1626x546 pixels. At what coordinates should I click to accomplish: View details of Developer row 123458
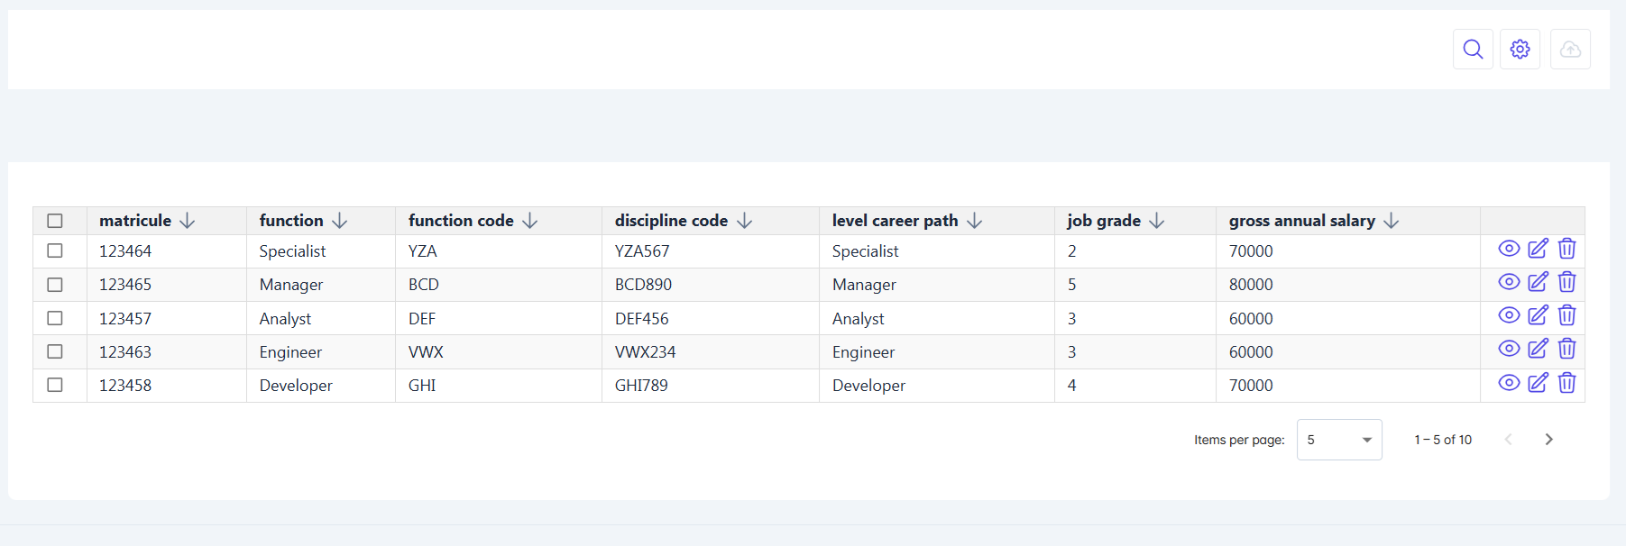(1509, 383)
